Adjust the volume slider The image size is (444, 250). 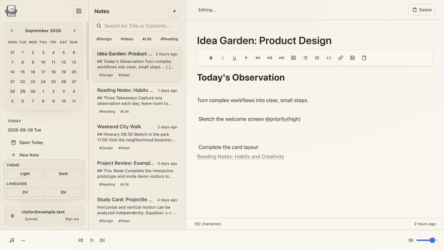(427, 241)
